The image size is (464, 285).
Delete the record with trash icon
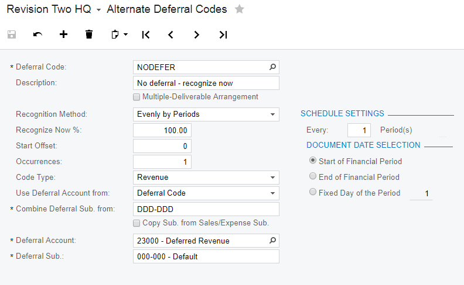pyautogui.click(x=89, y=34)
